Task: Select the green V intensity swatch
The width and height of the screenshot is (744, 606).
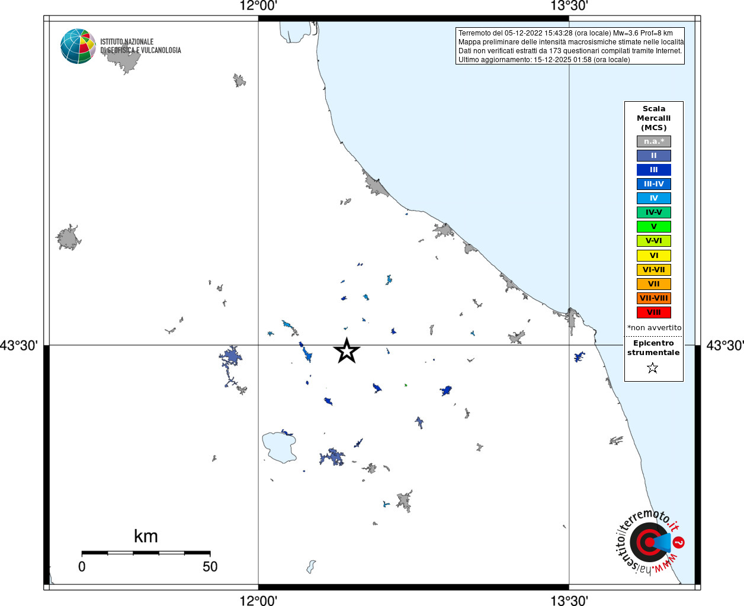Action: point(653,227)
